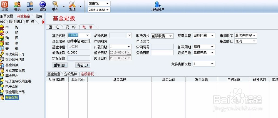Click the 基金名称 column header
278x118 pixels.
click(x=120, y=79)
